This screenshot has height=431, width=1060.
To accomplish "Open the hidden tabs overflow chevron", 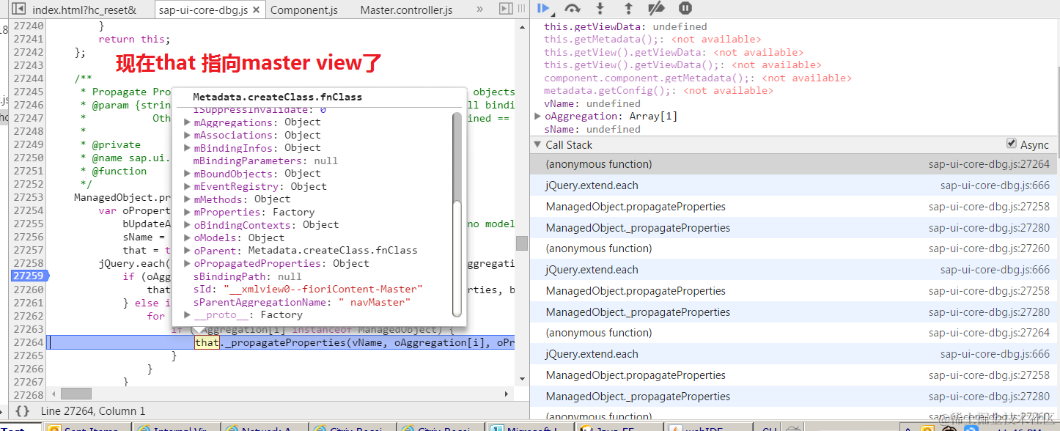I will [x=480, y=10].
